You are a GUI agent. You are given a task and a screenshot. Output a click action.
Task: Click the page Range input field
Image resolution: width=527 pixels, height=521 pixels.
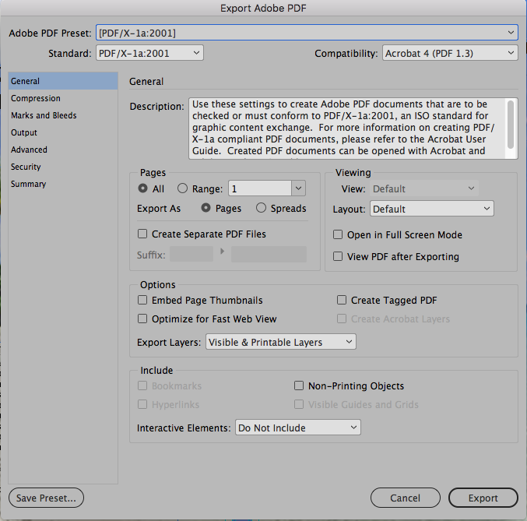point(260,188)
